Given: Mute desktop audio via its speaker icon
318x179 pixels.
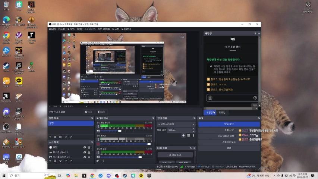Looking at the screenshot, I should [98, 131].
